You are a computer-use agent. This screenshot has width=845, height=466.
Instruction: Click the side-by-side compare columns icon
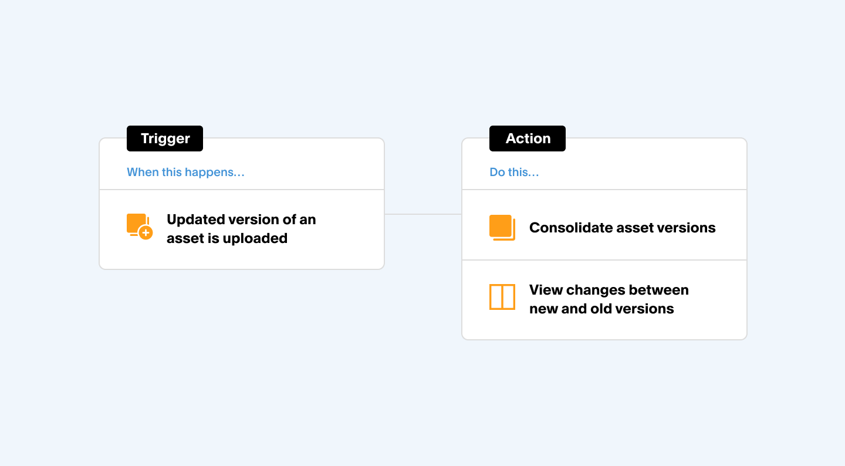(x=502, y=297)
